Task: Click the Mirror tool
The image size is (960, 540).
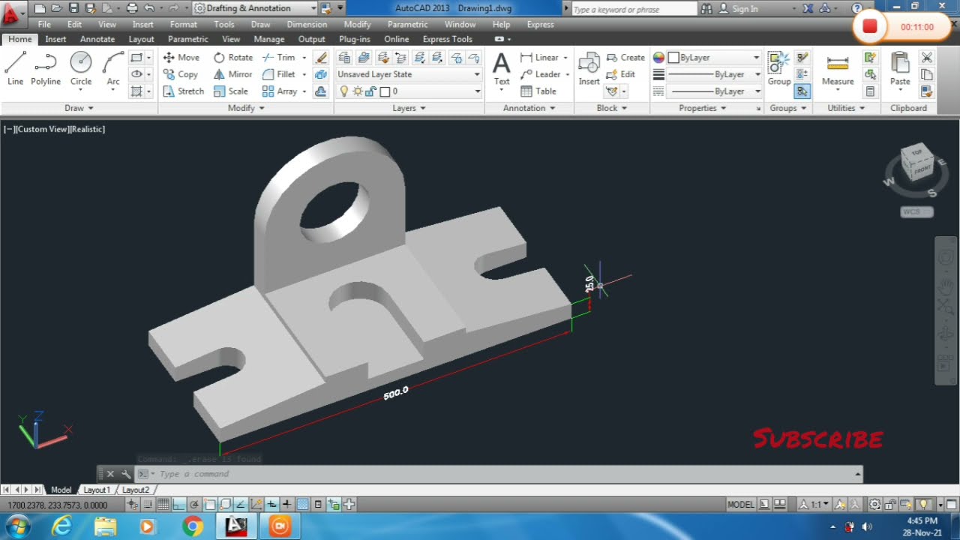Action: (232, 74)
